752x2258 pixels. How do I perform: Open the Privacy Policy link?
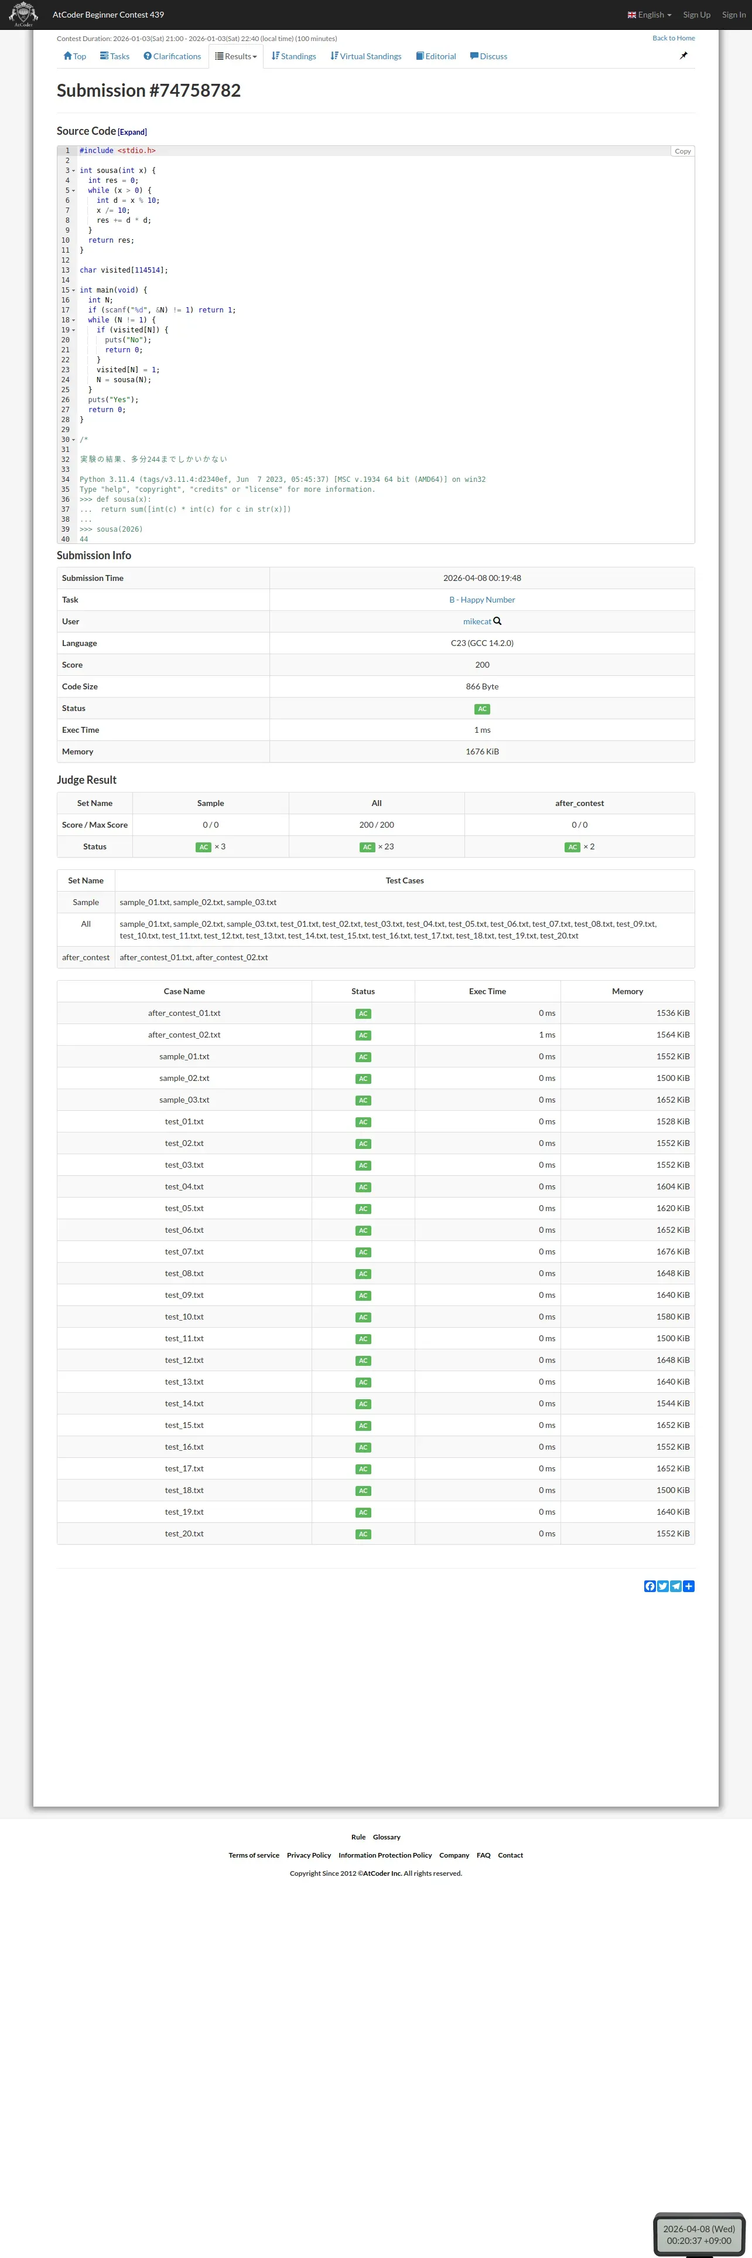tap(309, 1856)
